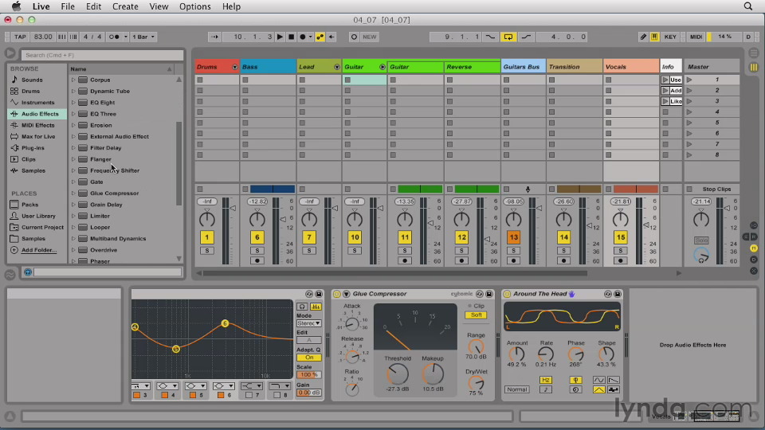The height and width of the screenshot is (430, 765).
Task: Click the NEW button
Action: pyautogui.click(x=369, y=37)
